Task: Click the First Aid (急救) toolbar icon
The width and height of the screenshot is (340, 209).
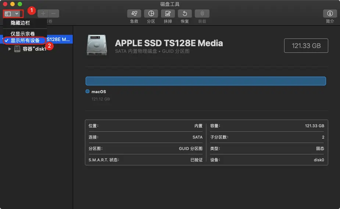Action: (x=134, y=14)
